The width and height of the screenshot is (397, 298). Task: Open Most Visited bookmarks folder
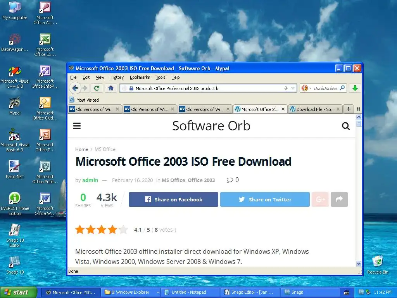(84, 100)
